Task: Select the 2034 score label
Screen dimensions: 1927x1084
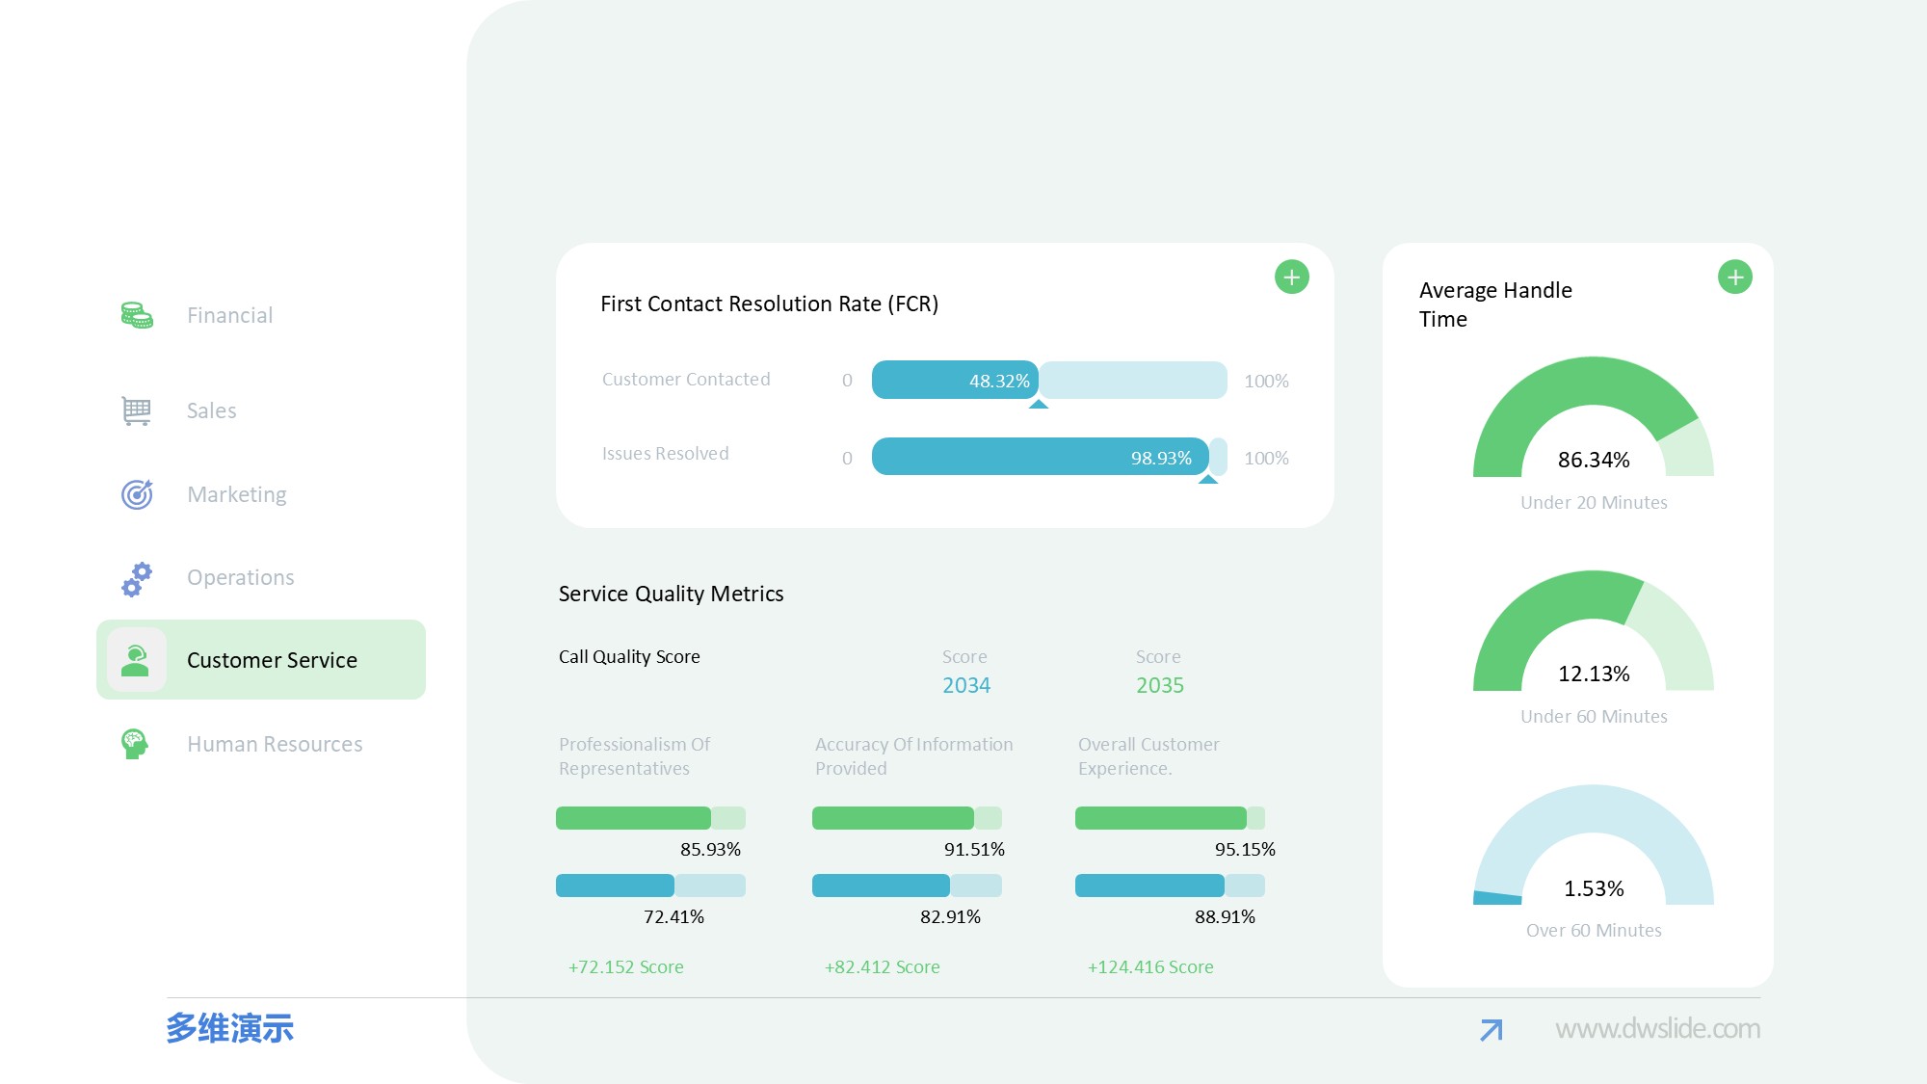Action: (x=965, y=685)
